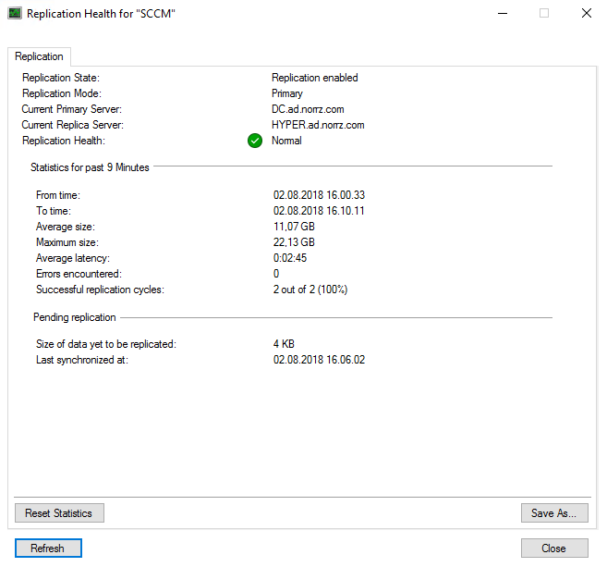607x567 pixels.
Task: Minimize the Replication Health window
Action: 502,14
